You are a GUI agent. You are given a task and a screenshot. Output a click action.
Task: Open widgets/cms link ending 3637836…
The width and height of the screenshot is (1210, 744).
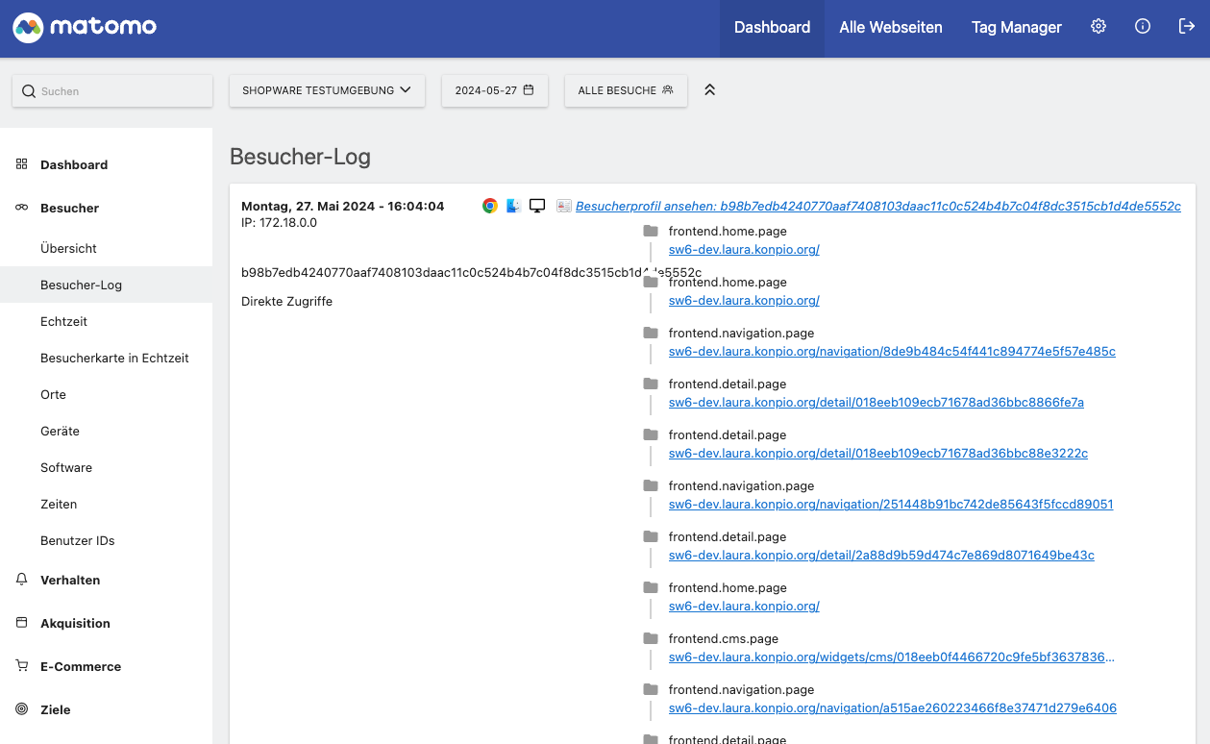tap(892, 657)
